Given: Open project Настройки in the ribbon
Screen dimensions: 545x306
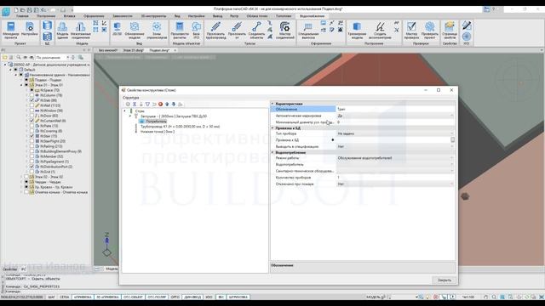Looking at the screenshot, I should 30,28.
